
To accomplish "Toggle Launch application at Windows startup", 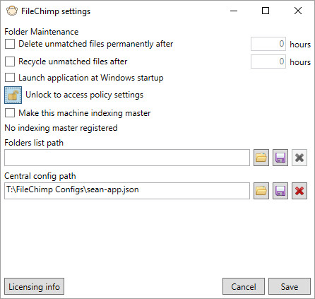I will point(10,78).
